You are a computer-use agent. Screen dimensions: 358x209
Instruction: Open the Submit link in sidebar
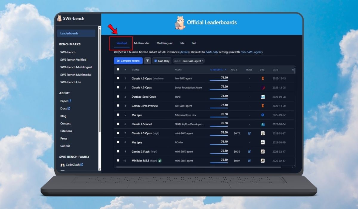pyautogui.click(x=65, y=146)
